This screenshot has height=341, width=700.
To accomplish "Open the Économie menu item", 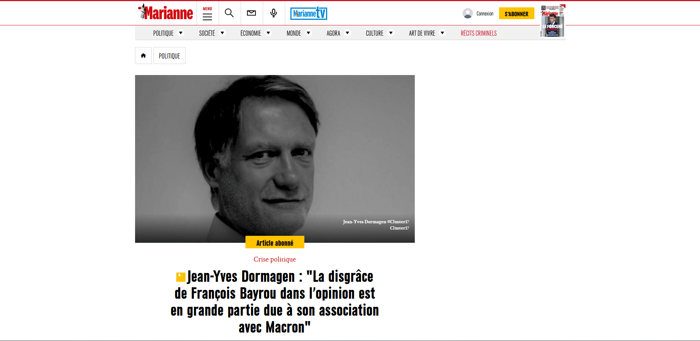I will [x=251, y=33].
